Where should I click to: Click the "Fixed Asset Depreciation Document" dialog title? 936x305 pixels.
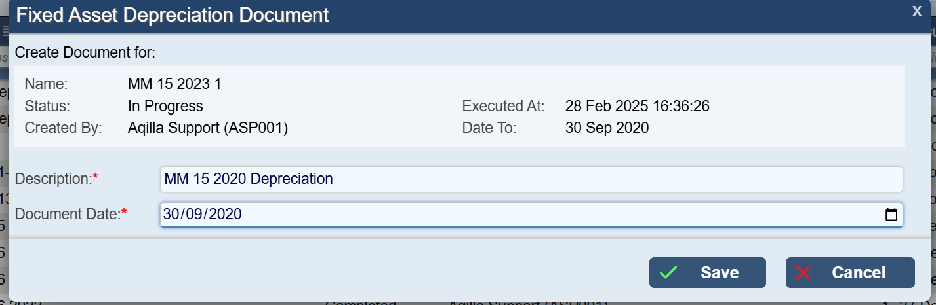(x=173, y=15)
